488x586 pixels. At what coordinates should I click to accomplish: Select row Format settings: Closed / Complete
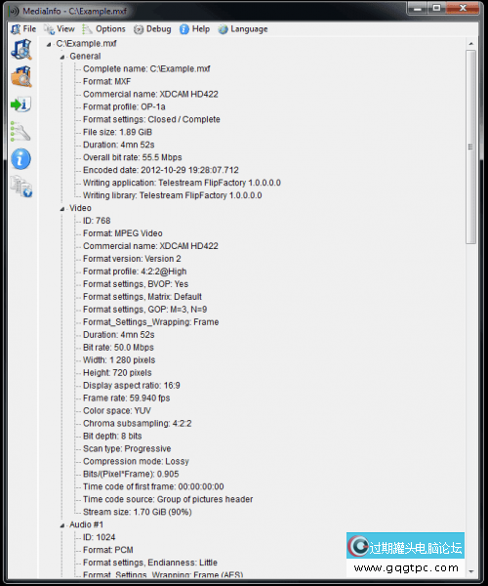point(151,119)
